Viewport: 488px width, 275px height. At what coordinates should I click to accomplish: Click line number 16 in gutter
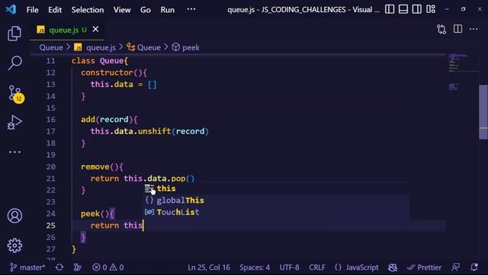tap(50, 119)
